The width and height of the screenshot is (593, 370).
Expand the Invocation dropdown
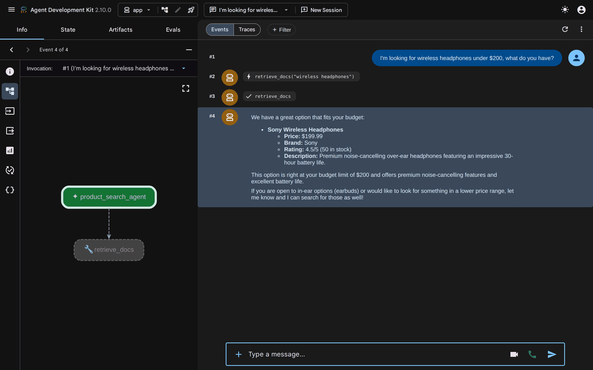(125, 68)
